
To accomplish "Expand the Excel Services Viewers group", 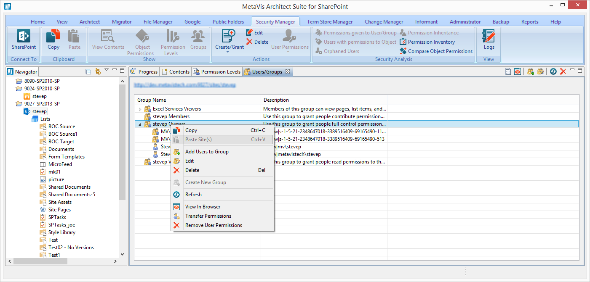I will [140, 109].
